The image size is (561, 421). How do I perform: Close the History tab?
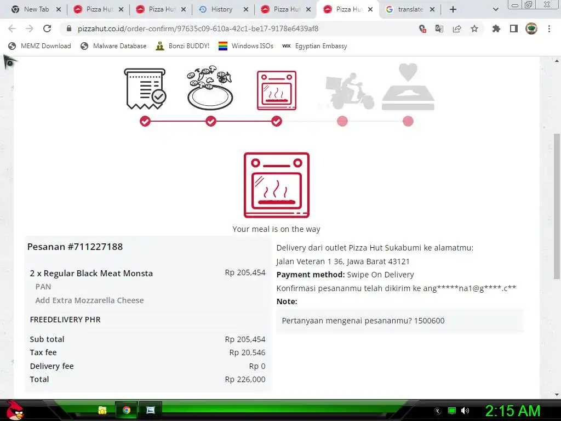(246, 9)
